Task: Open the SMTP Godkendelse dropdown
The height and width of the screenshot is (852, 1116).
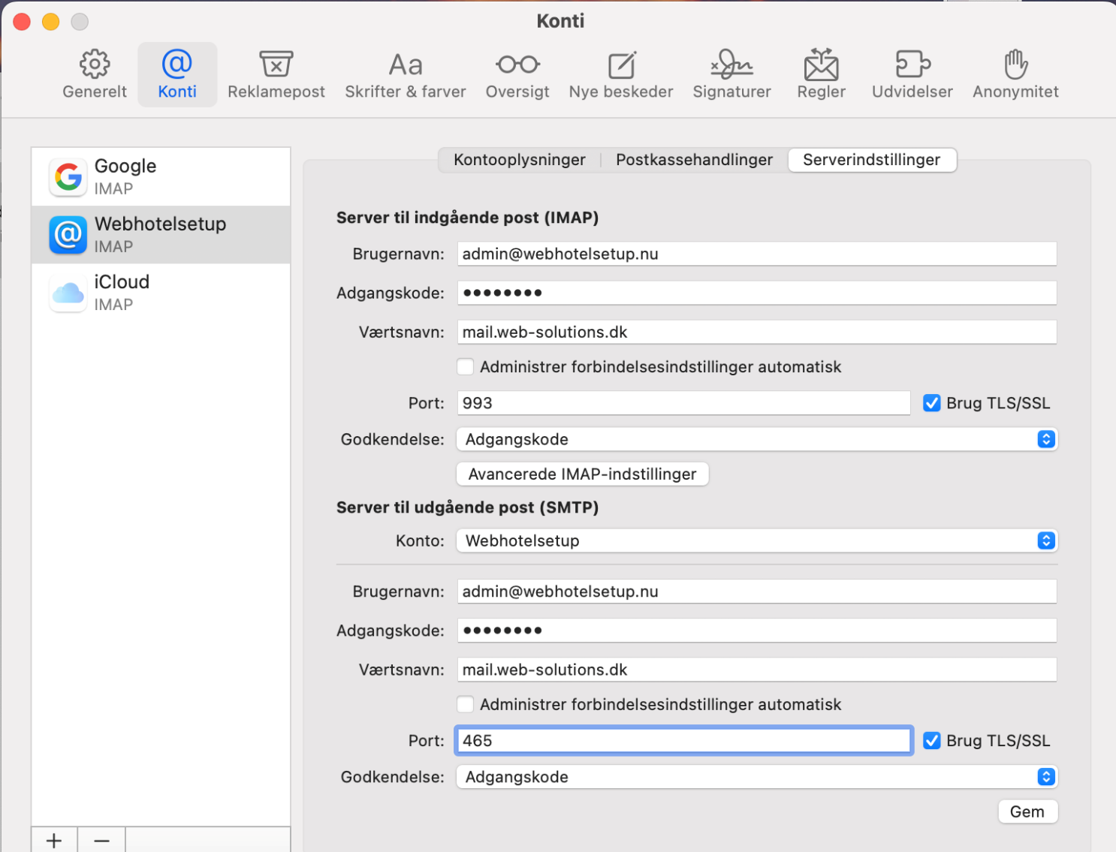Action: pyautogui.click(x=757, y=777)
